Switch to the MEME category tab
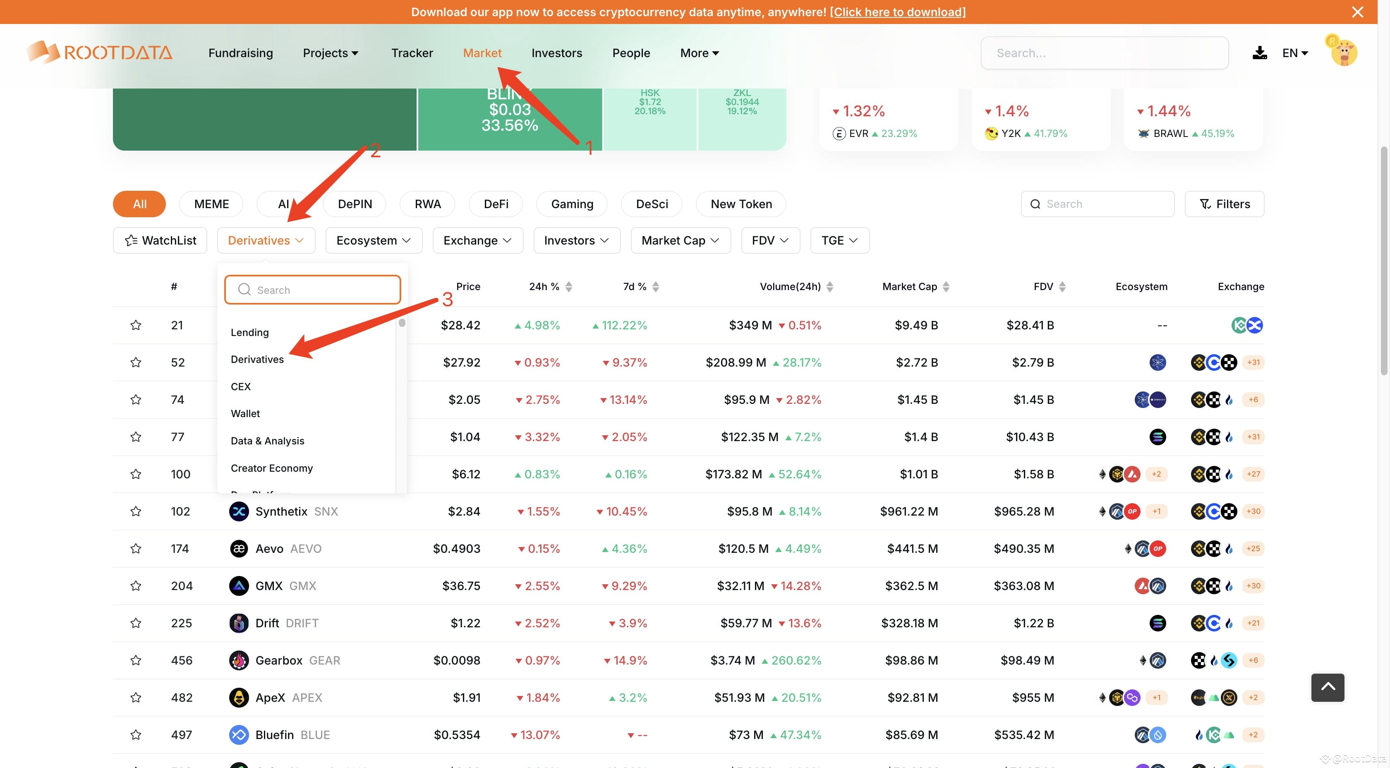Screen dimensions: 1390x768 click(211, 204)
